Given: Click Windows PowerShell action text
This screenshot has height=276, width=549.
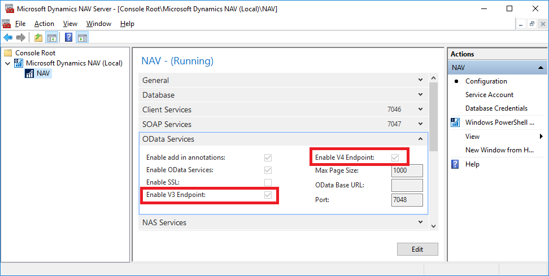Looking at the screenshot, I should [x=500, y=122].
